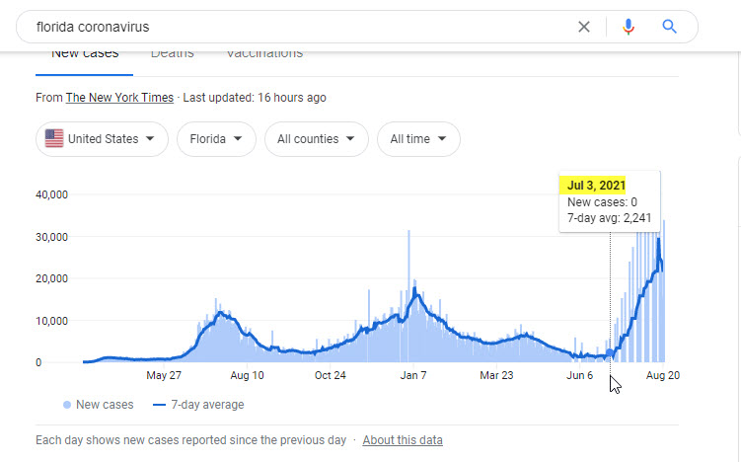Click the May 27 label on the x-axis
Screen dimensions: 741x462
(x=164, y=375)
